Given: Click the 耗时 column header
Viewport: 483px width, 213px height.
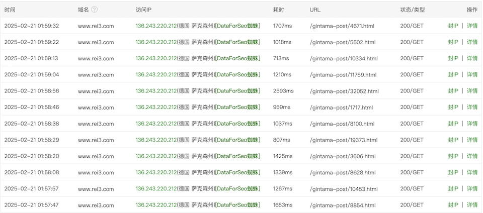Looking at the screenshot, I should coord(278,10).
